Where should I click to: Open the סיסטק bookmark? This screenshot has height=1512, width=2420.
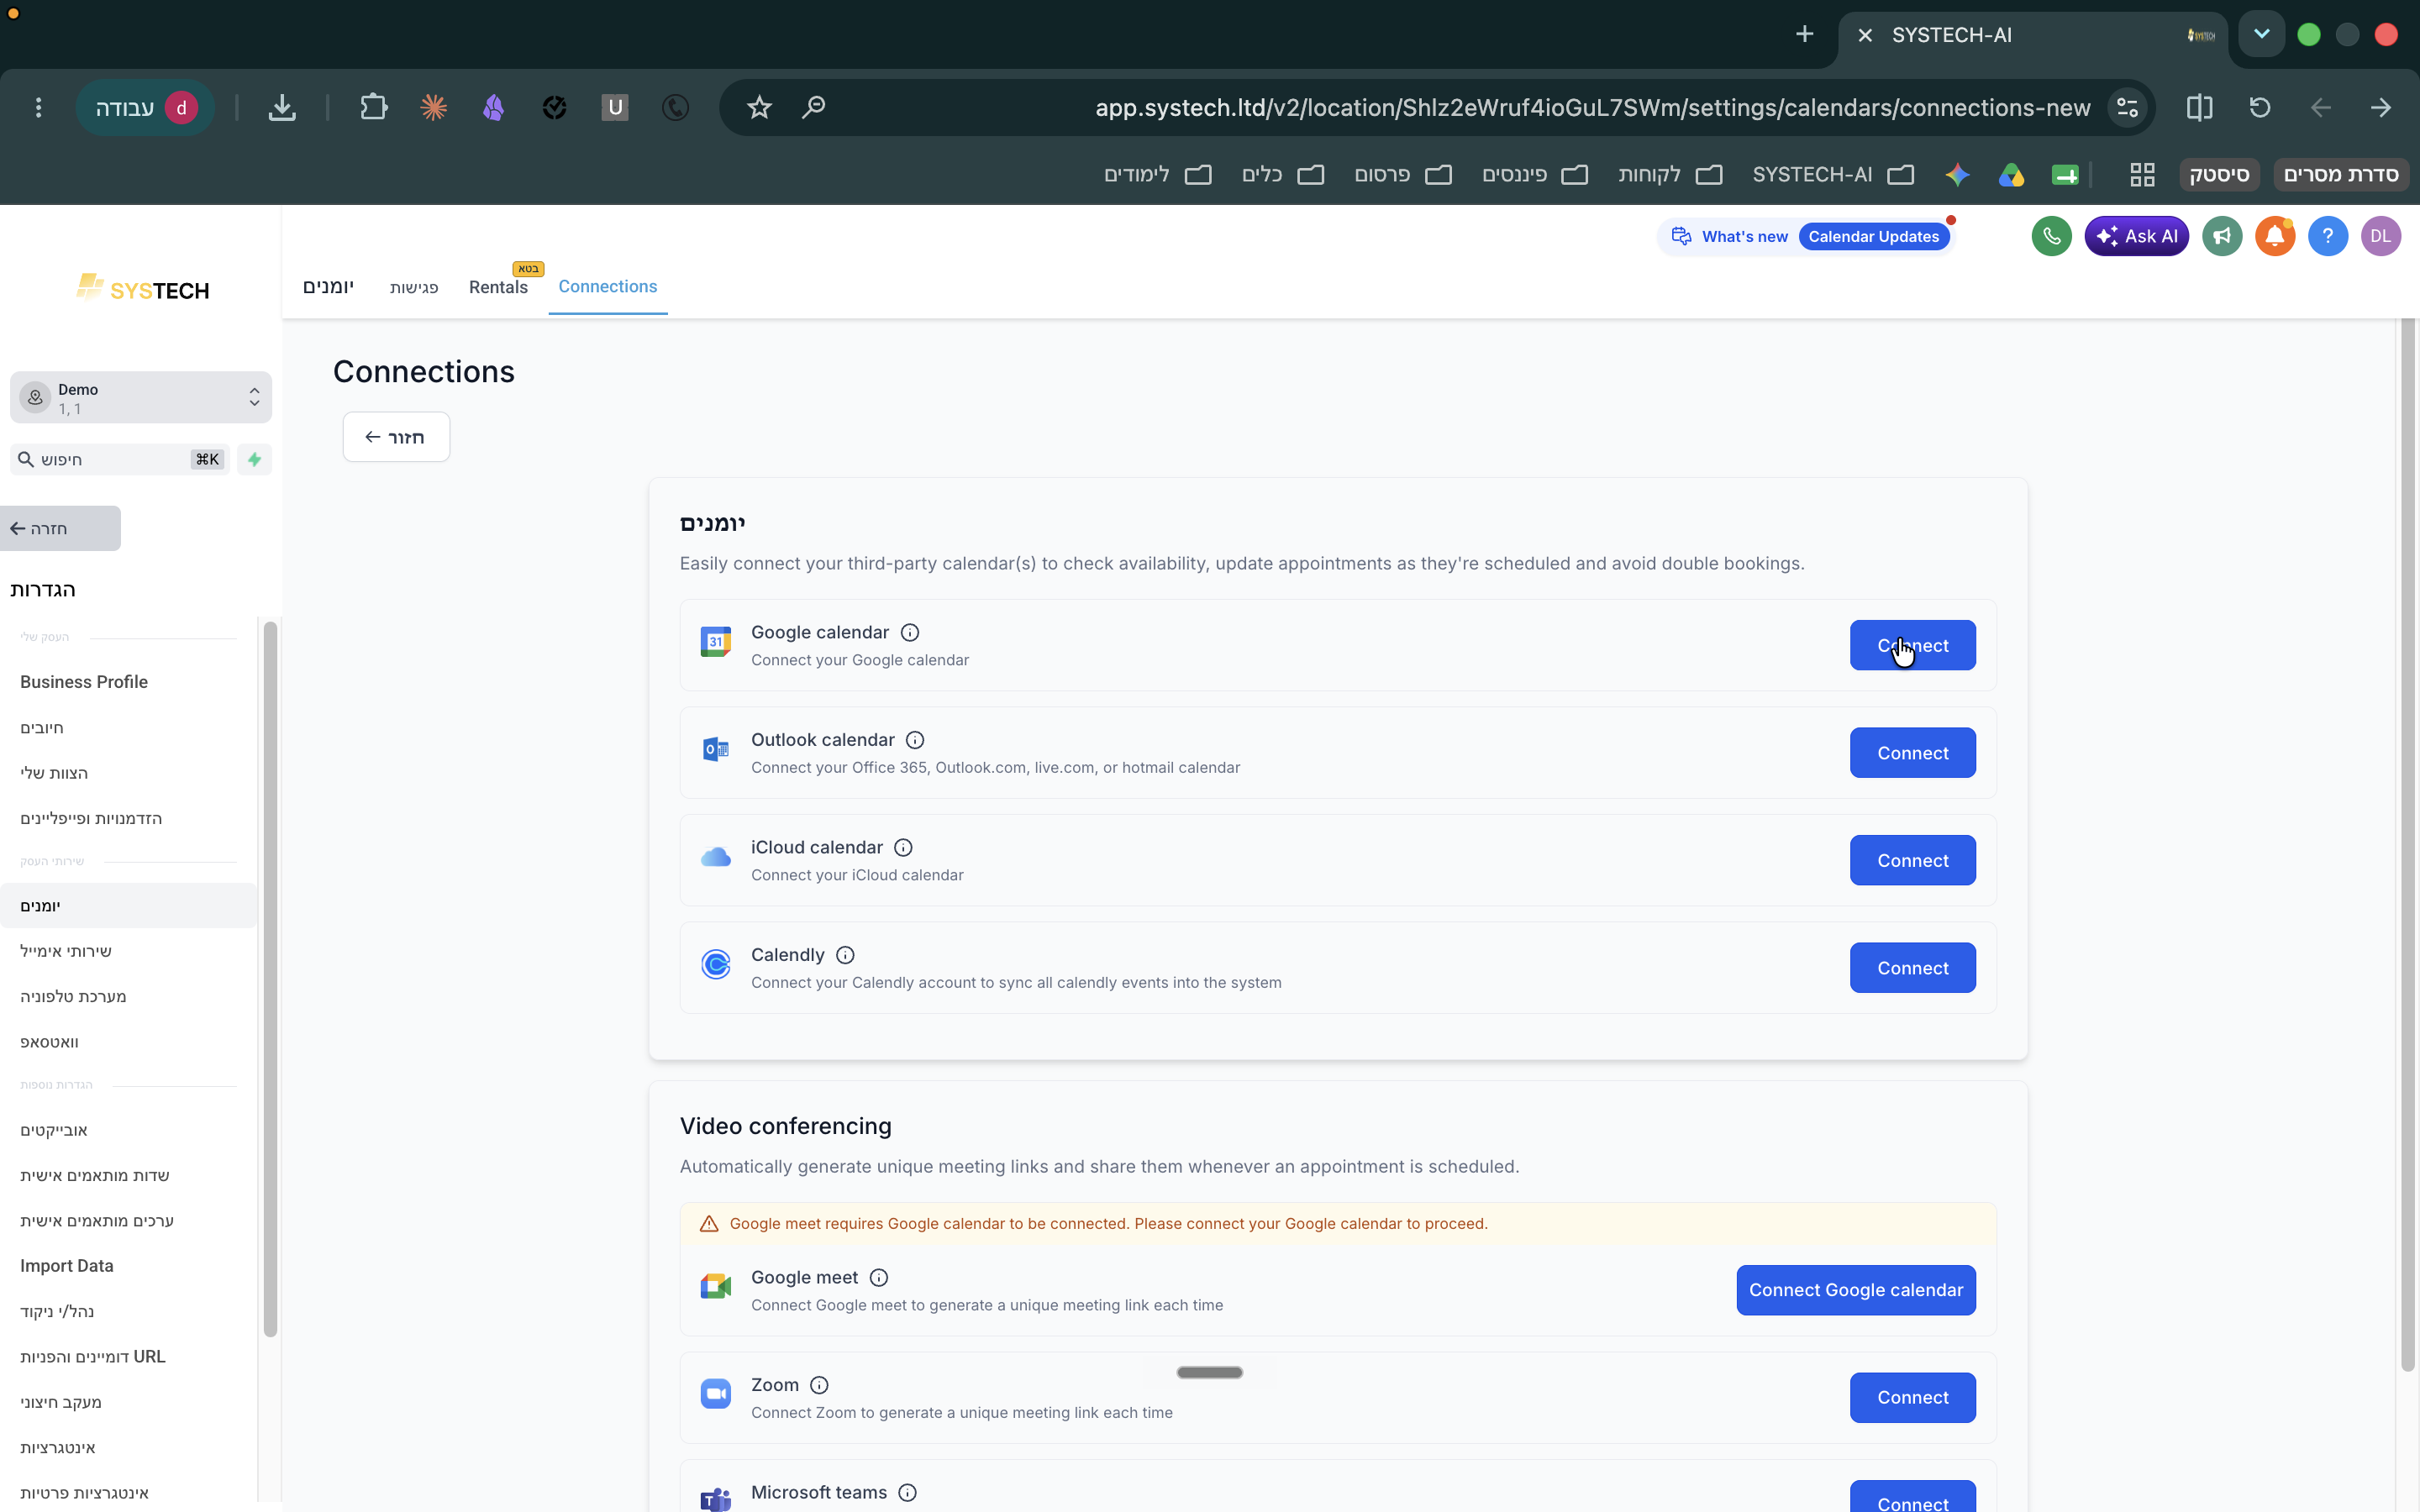pyautogui.click(x=2219, y=175)
